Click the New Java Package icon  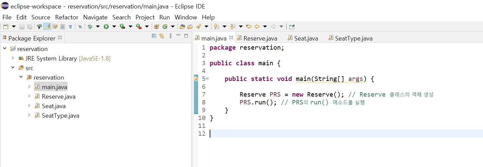157,27
